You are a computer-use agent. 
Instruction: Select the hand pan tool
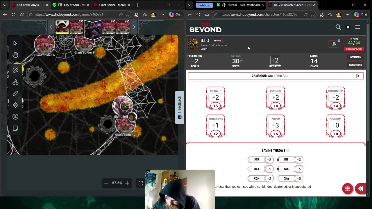15,55
